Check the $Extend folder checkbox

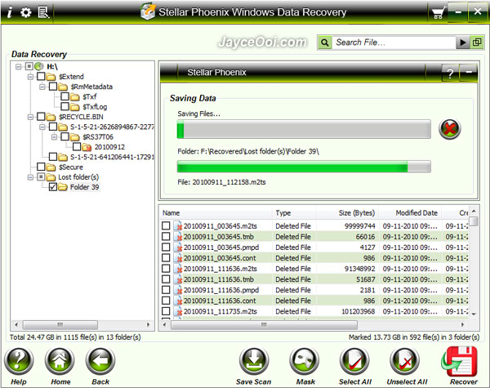(41, 76)
